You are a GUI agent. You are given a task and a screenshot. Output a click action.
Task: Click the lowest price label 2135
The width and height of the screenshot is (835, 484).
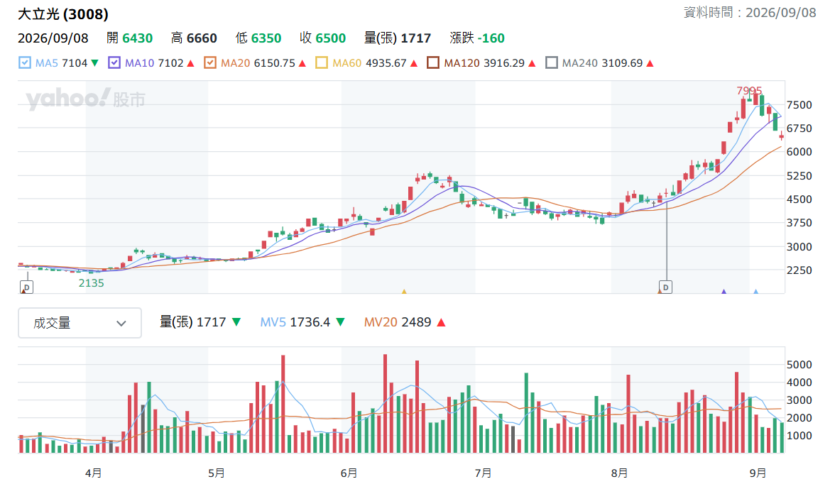[x=92, y=283]
